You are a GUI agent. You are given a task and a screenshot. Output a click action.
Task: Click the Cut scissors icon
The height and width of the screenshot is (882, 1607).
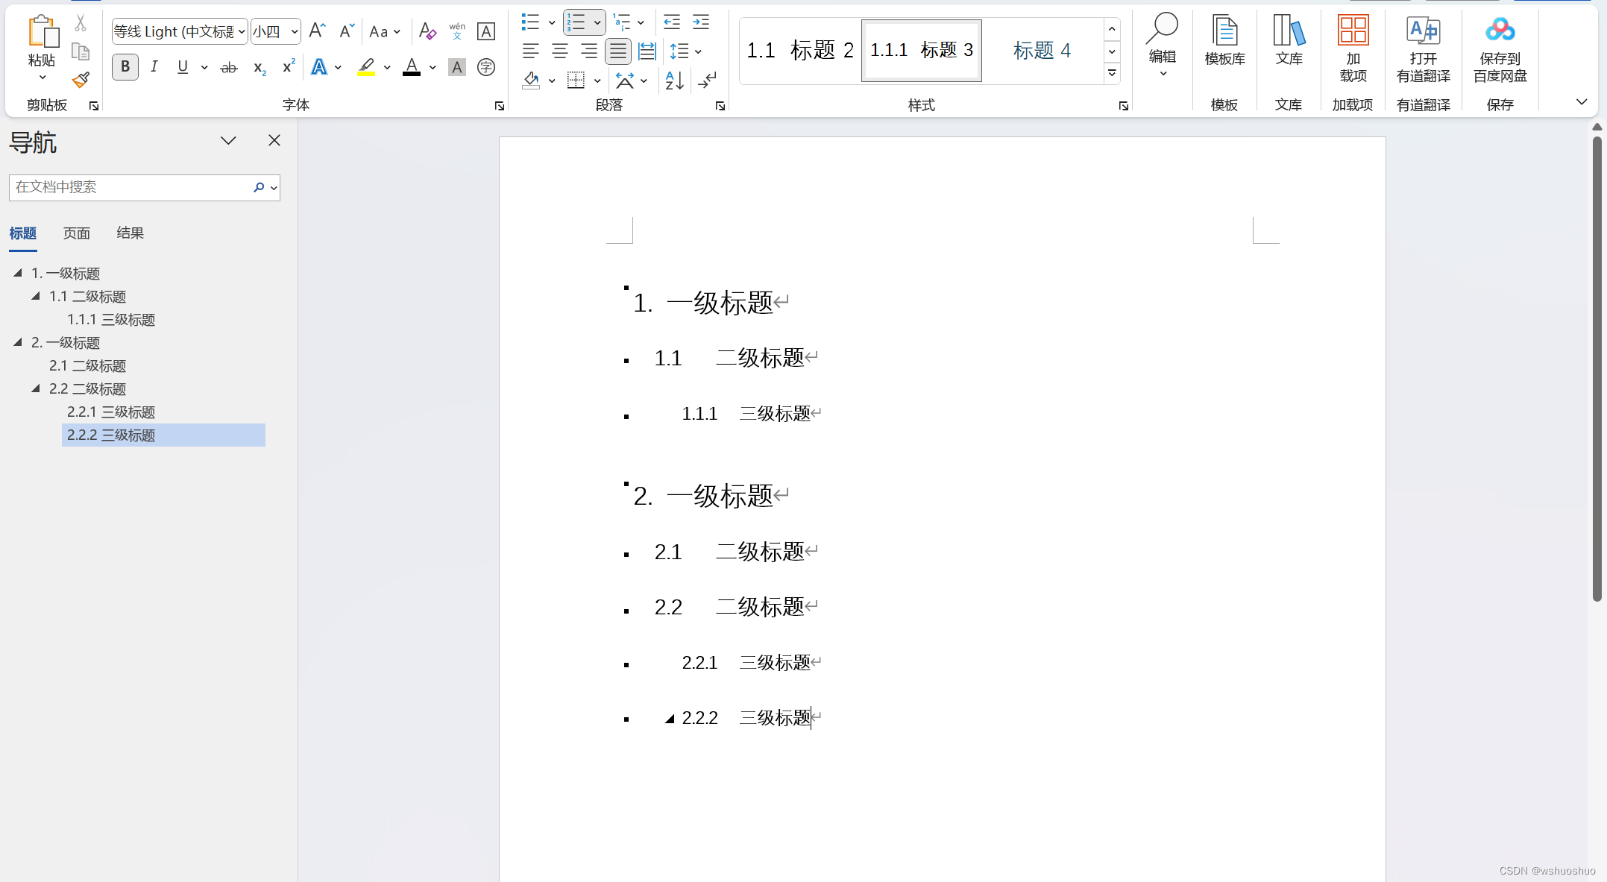(81, 23)
